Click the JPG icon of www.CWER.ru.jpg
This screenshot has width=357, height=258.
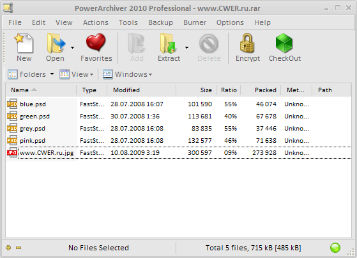click(12, 152)
